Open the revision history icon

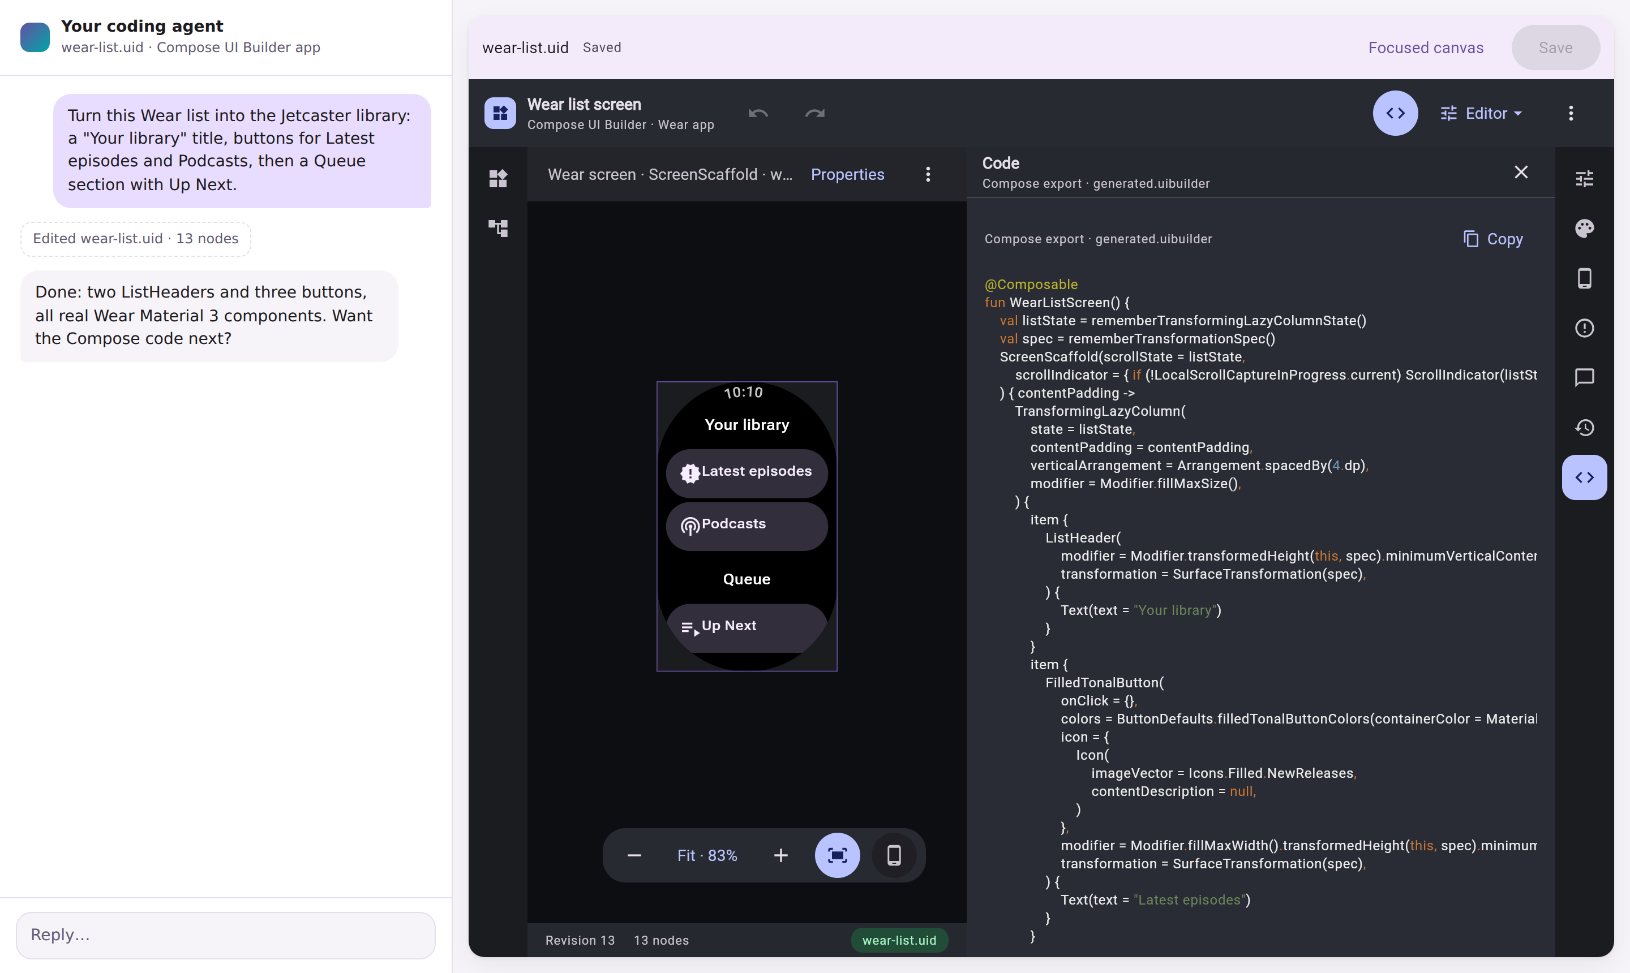pos(1584,428)
